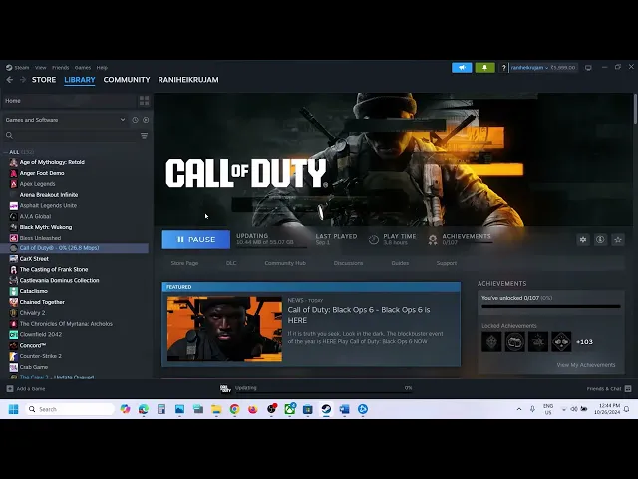Open Windows Start menu
Image resolution: width=638 pixels, height=479 pixels.
[13, 409]
